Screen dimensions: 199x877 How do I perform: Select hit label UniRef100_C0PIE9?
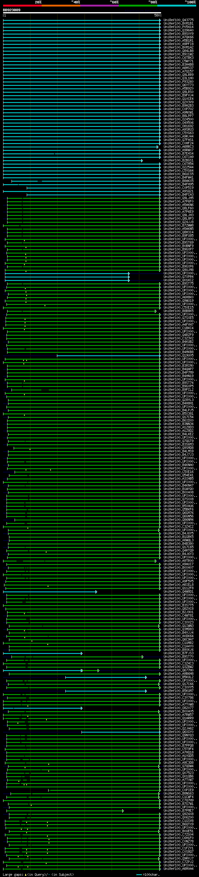tap(178, 790)
